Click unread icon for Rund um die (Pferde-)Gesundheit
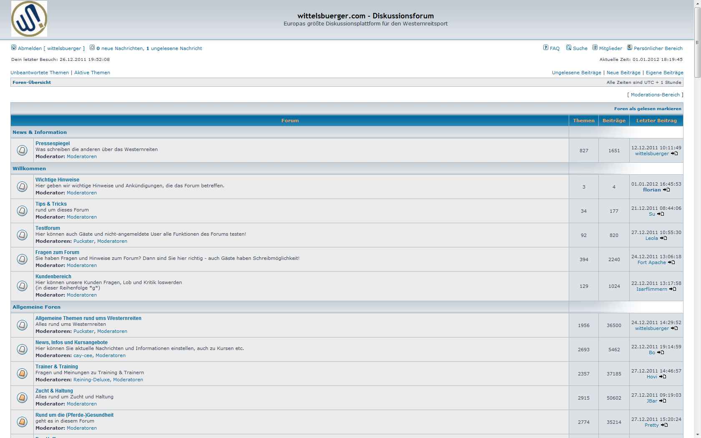The height and width of the screenshot is (438, 701). 22,422
